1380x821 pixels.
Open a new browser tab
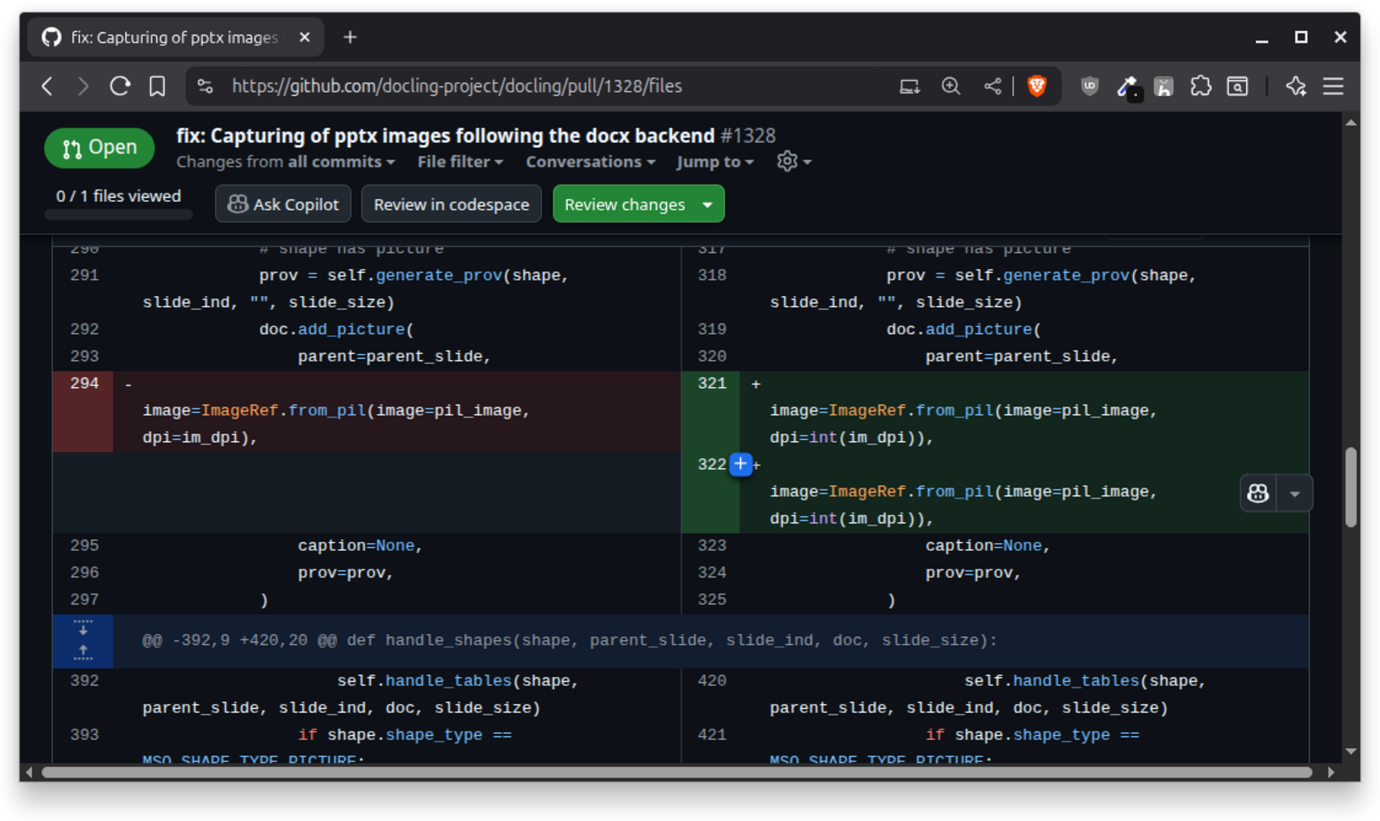[350, 37]
